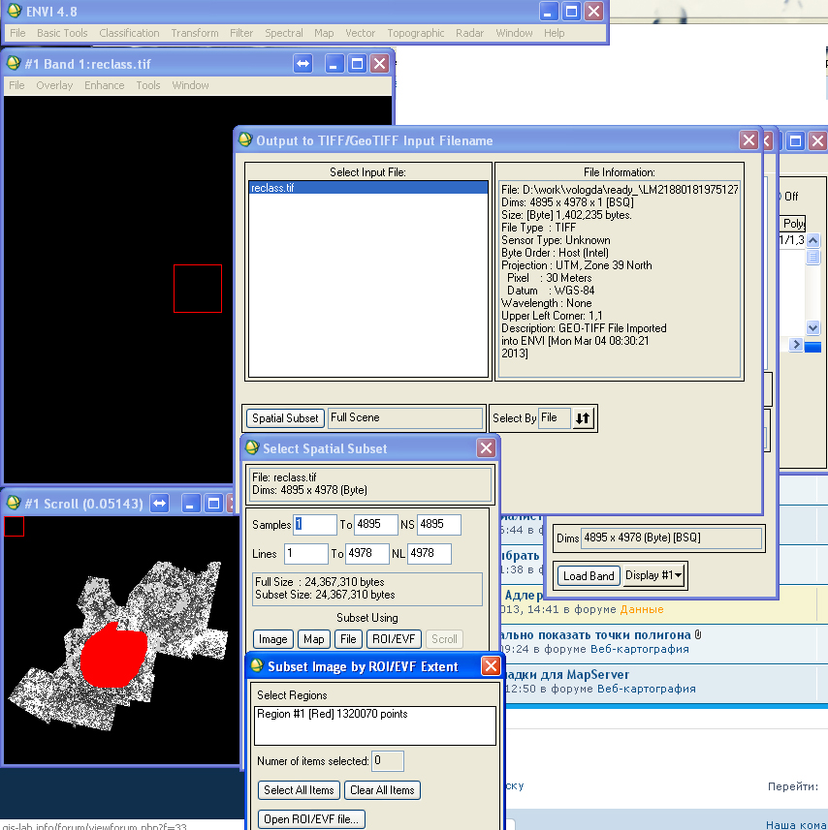This screenshot has height=830, width=828.
Task: Open the Display #1 dropdown
Action: [653, 575]
